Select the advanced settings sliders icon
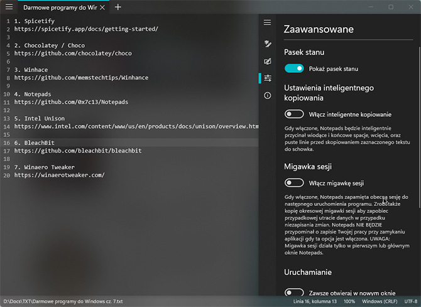This screenshot has width=421, height=307. [268, 78]
